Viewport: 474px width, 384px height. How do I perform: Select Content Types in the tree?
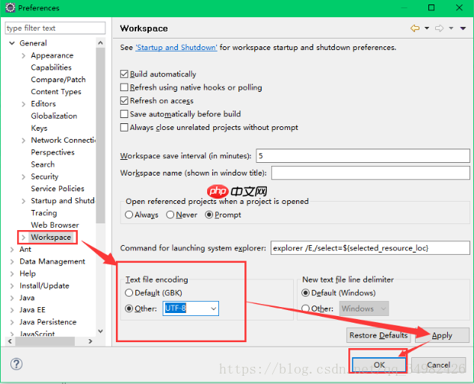56,92
